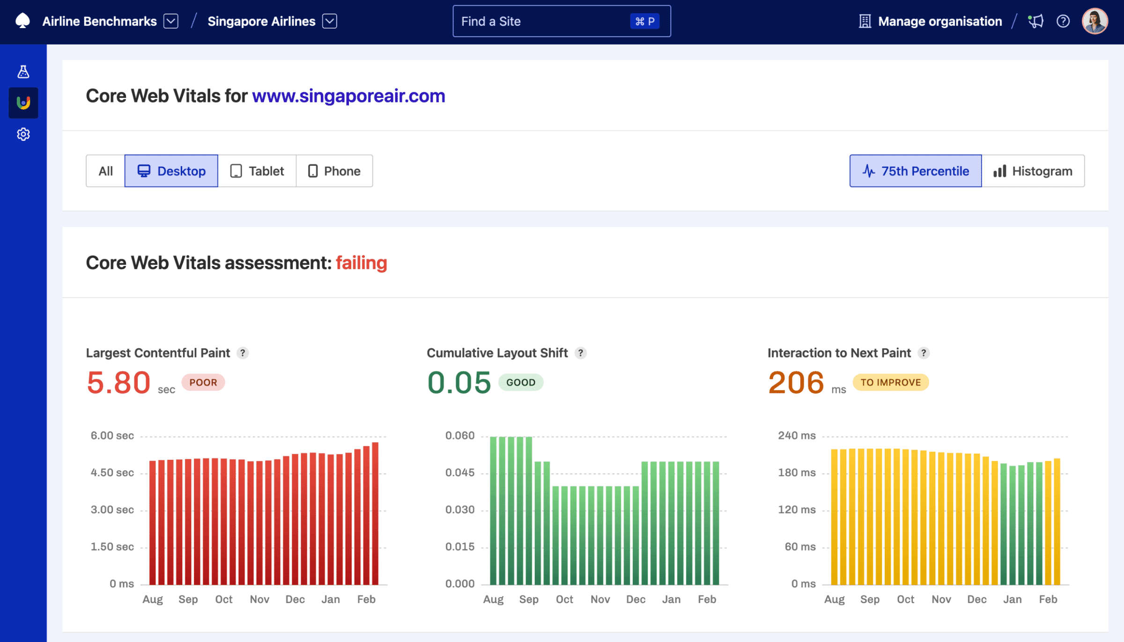Switch to the Histogram view
The image size is (1124, 642).
[x=1034, y=171]
